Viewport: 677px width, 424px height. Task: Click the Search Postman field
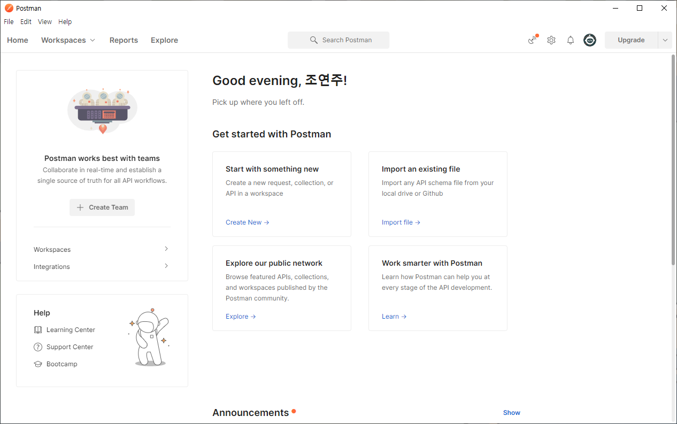pos(338,40)
